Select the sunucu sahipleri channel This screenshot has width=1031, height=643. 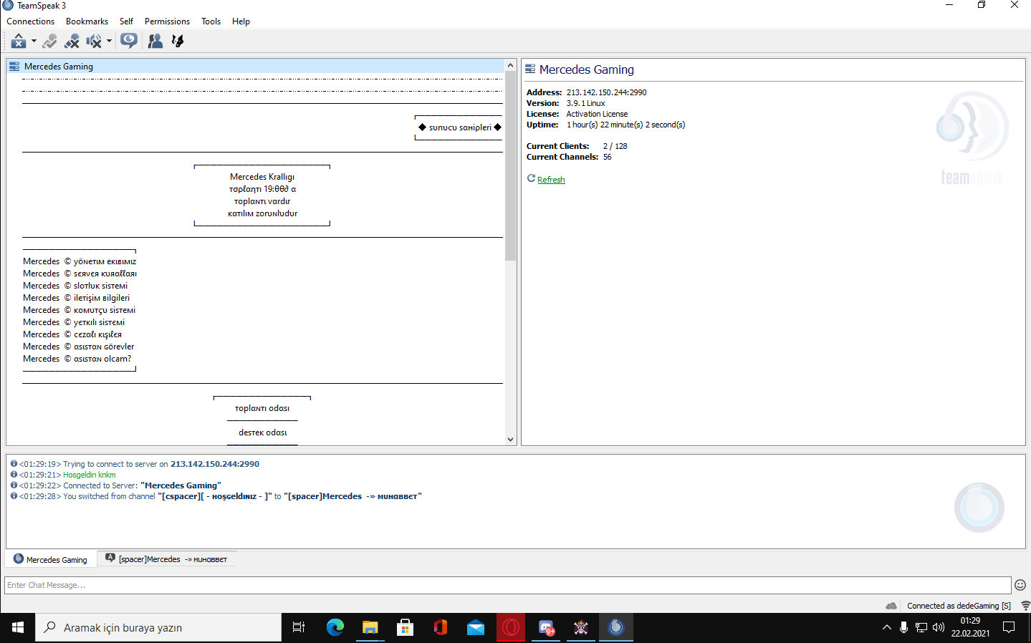(460, 127)
